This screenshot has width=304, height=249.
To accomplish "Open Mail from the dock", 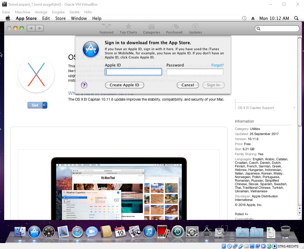I will [63, 231].
